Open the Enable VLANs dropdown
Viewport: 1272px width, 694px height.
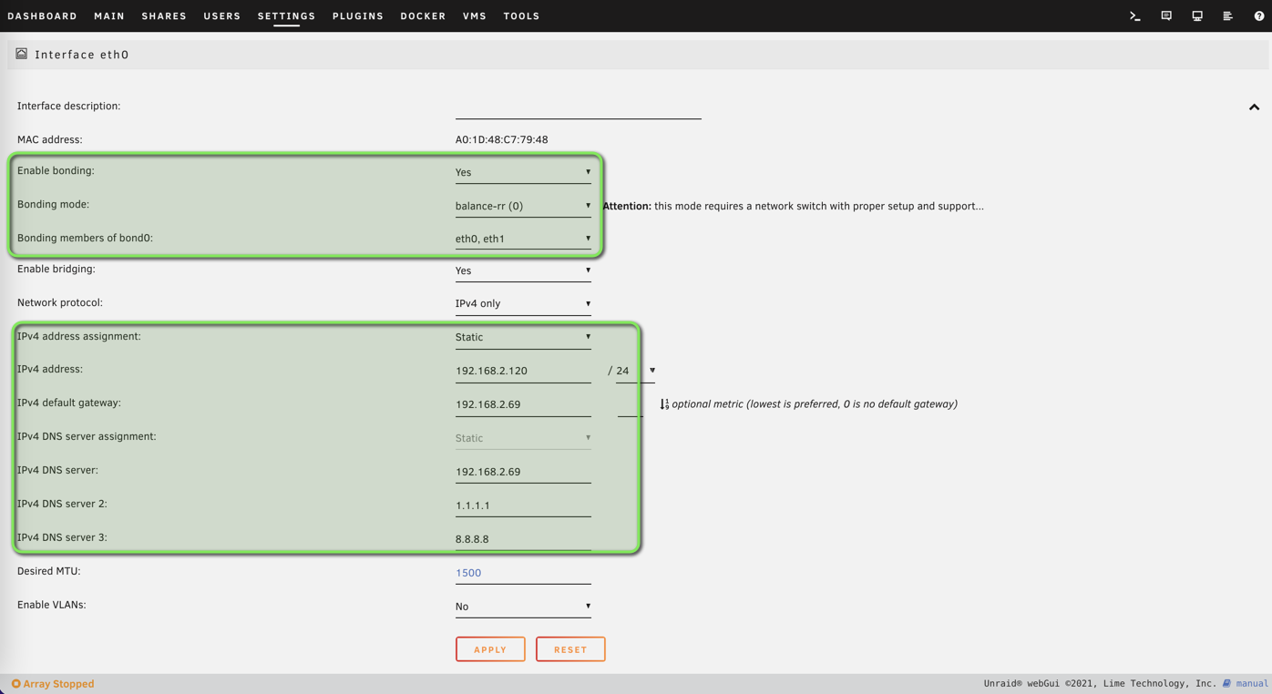point(522,607)
